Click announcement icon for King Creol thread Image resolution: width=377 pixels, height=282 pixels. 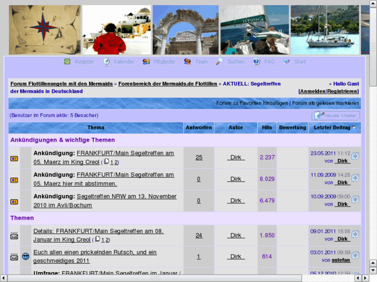pyautogui.click(x=14, y=159)
